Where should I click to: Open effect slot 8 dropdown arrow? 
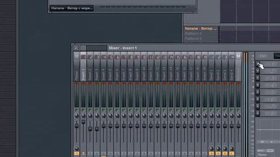pyautogui.click(x=258, y=113)
